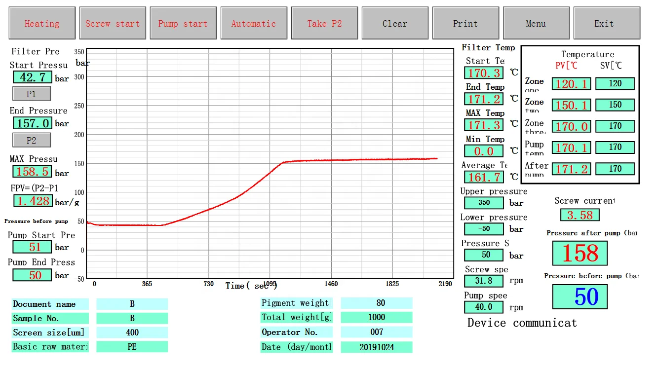Edit Zone two setpoint showing 150
Viewport: 658px width, 369px height.
click(x=615, y=105)
